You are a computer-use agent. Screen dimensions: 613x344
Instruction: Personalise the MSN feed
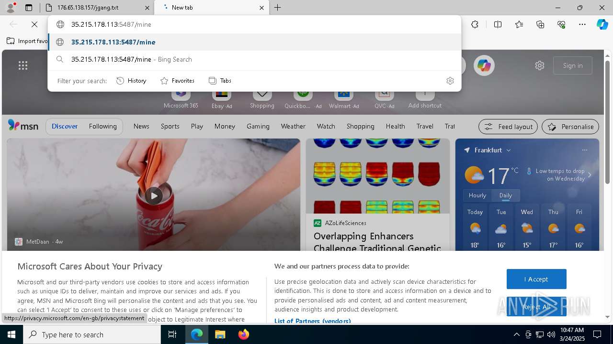coord(570,127)
